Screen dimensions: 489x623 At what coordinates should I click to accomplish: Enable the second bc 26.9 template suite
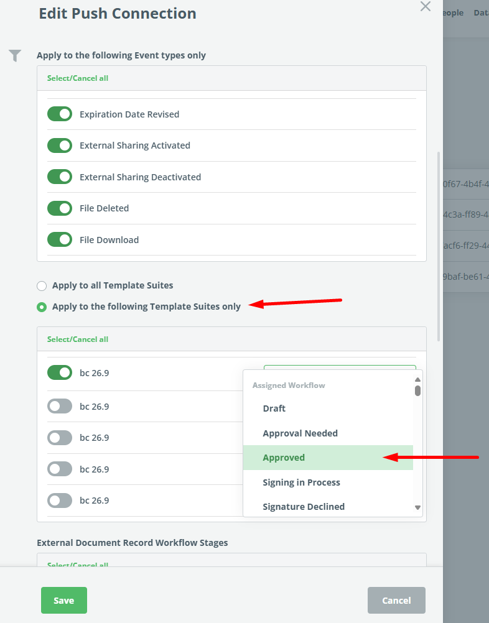coord(60,407)
